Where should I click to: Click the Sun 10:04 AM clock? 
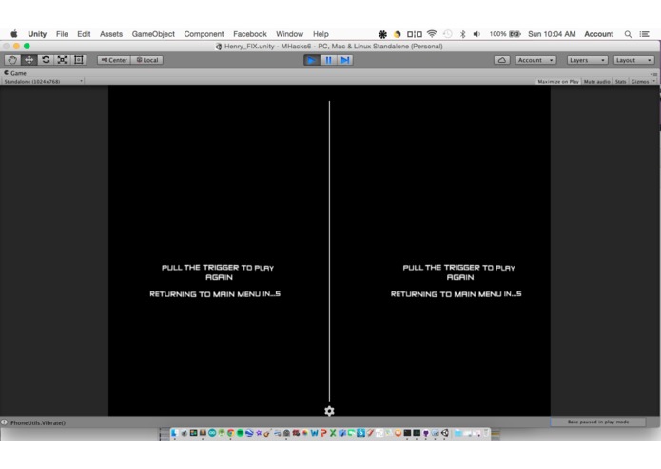click(552, 34)
